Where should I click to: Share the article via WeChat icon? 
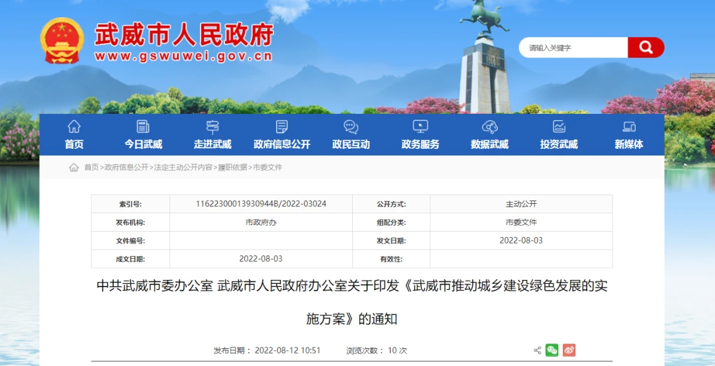[x=552, y=350]
